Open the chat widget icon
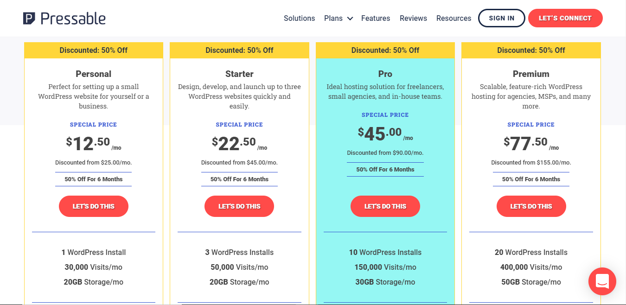 pos(602,281)
